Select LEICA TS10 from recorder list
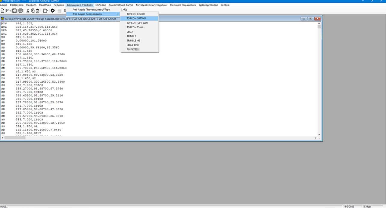386x208 pixels. pyautogui.click(x=132, y=45)
